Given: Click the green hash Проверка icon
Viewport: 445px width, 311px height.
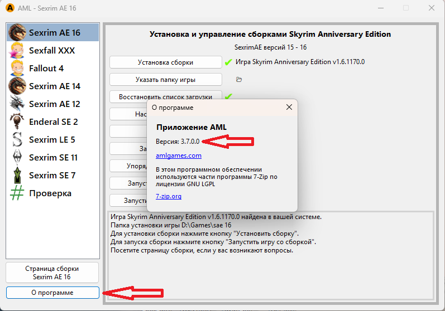Looking at the screenshot, I should 17,193.
